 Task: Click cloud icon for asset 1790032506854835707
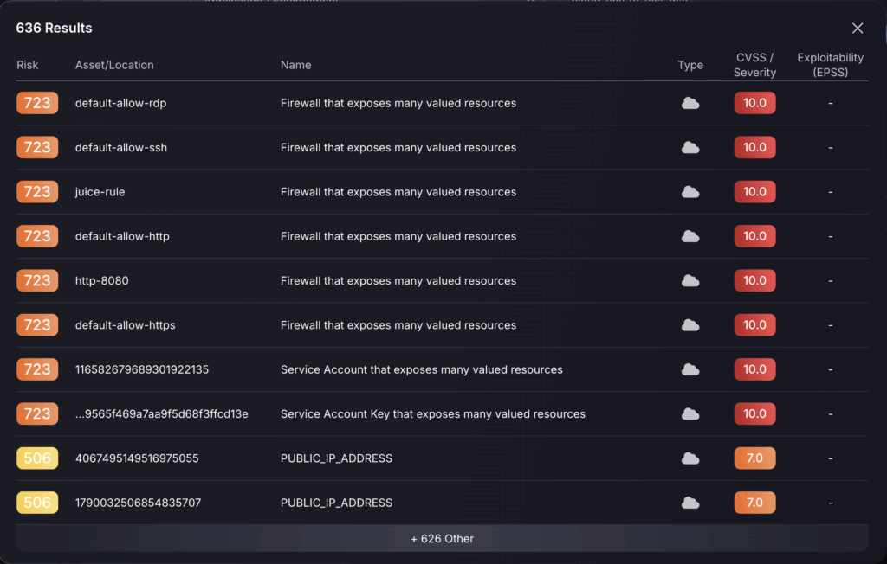click(x=690, y=503)
